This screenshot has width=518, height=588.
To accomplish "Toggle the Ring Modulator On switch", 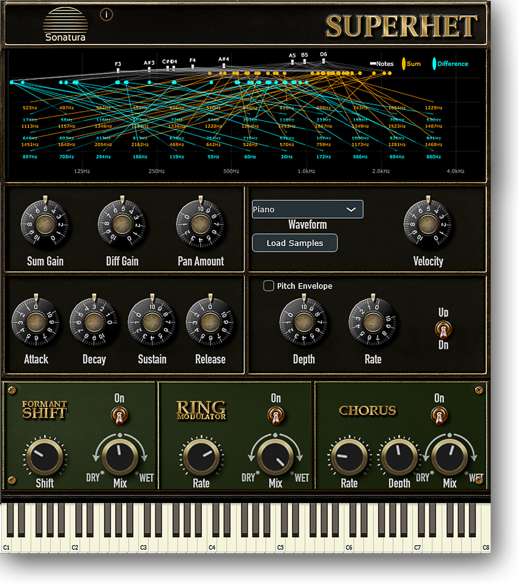I will (x=276, y=415).
